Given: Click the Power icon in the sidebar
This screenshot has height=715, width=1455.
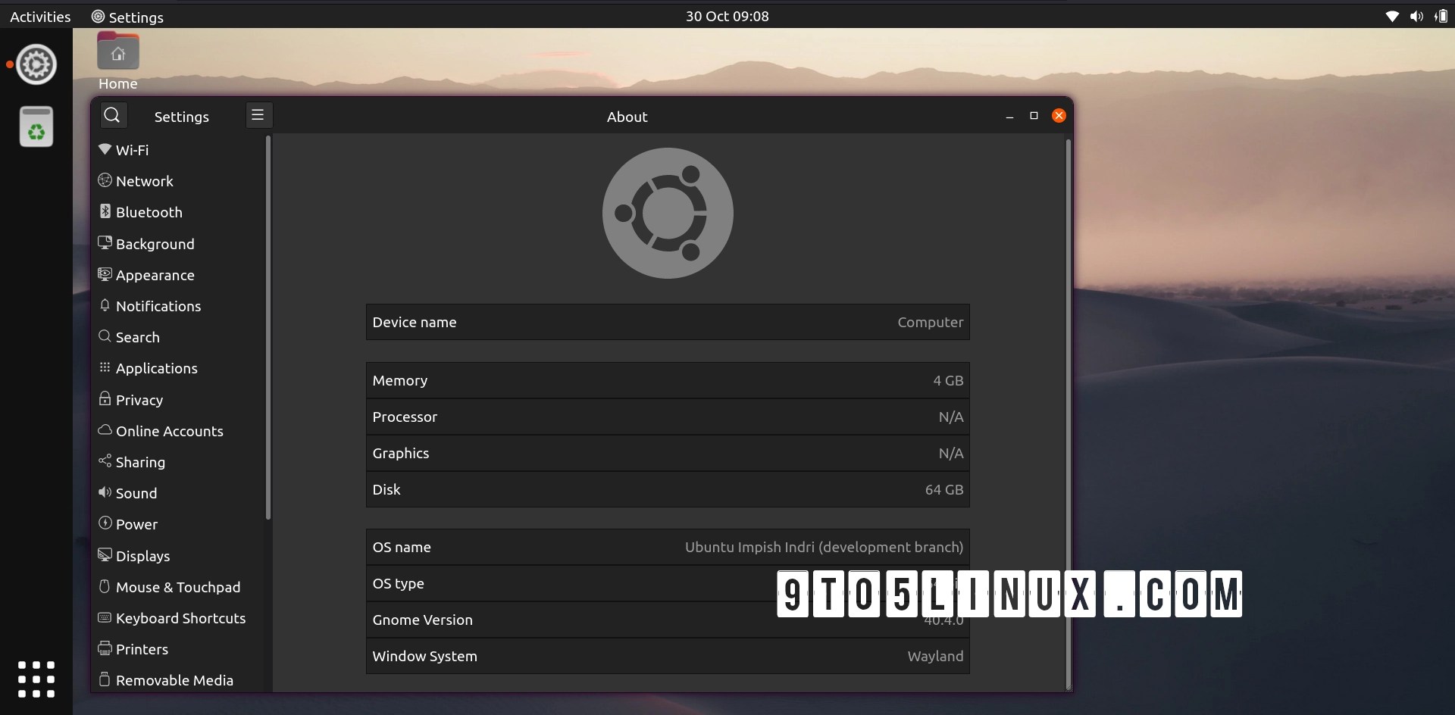Looking at the screenshot, I should click(x=105, y=523).
